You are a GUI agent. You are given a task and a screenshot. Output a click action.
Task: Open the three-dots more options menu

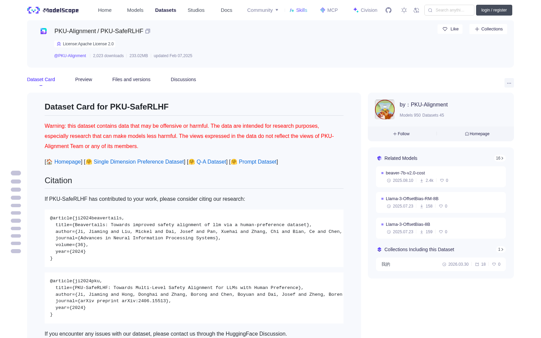tap(509, 83)
